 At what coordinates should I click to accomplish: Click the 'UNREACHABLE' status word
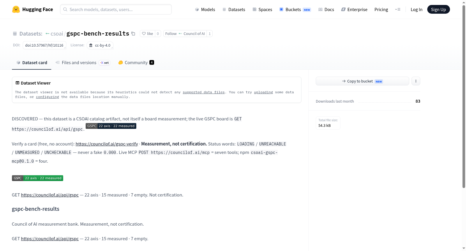(x=273, y=144)
